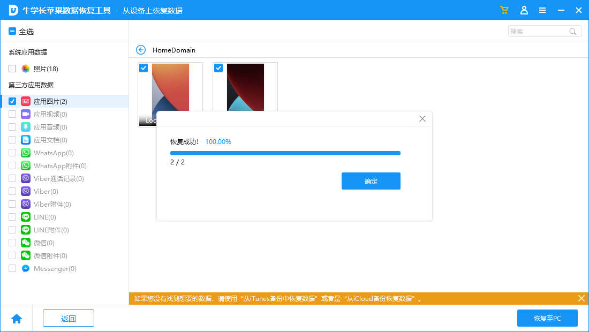Click the 搜索 search input field
589x332 pixels.
(538, 31)
